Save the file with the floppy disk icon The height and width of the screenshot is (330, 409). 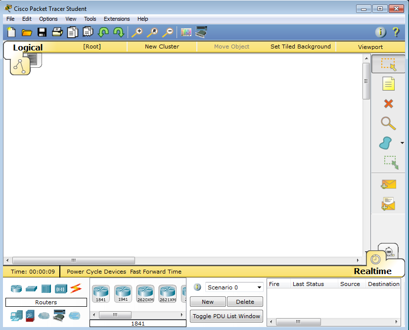42,32
